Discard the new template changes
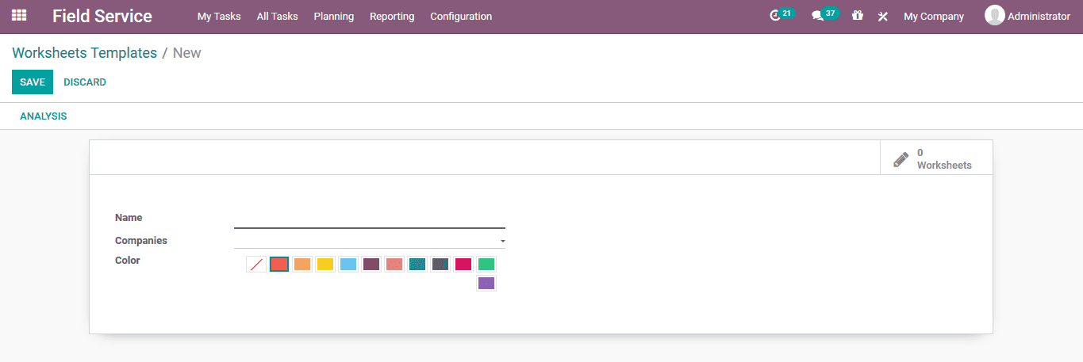 tap(85, 82)
